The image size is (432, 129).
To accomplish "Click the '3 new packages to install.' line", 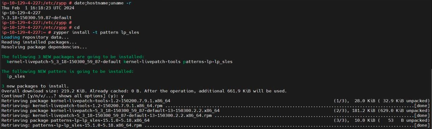I will tap(35, 86).
